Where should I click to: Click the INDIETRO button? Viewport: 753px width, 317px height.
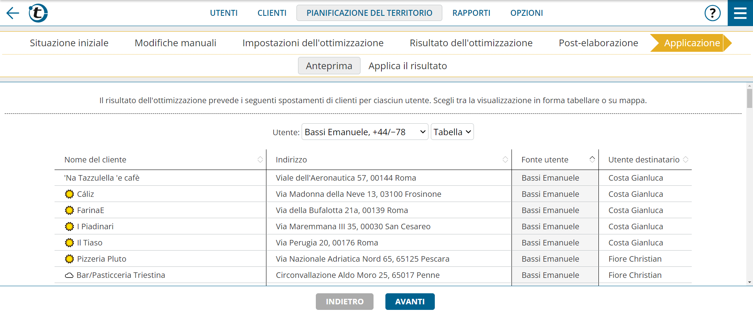click(344, 302)
